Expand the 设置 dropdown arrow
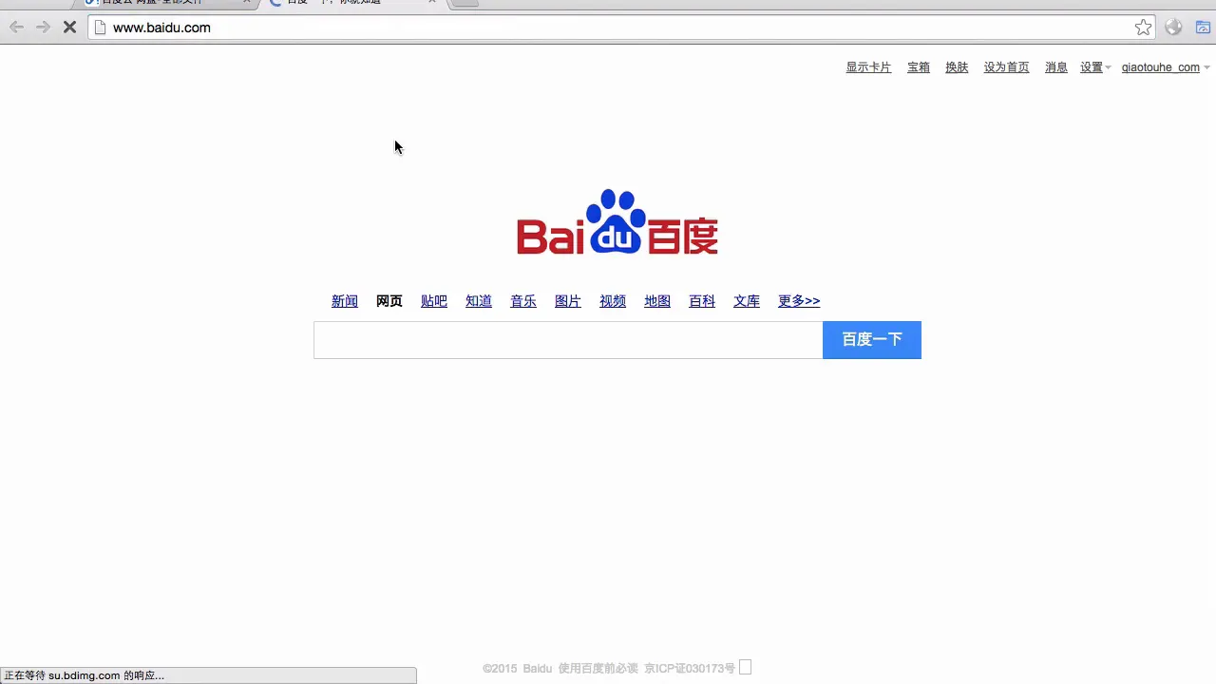The height and width of the screenshot is (684, 1216). click(x=1108, y=67)
